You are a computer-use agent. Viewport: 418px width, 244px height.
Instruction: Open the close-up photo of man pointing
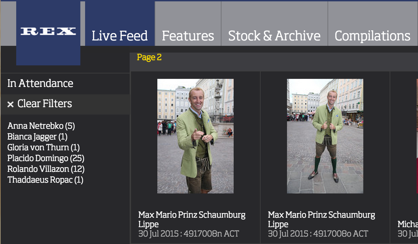pos(195,136)
